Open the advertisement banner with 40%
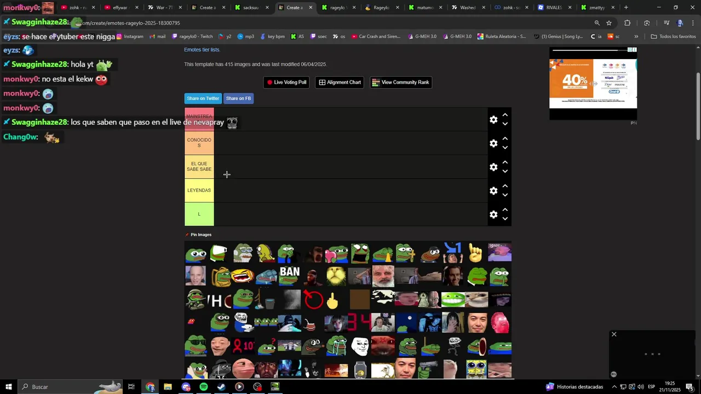This screenshot has height=394, width=701. point(593,83)
